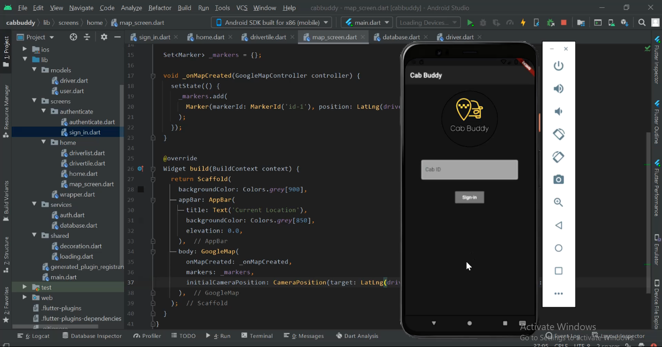Open wrapper.dart in project tree
662x347 pixels.
[74, 194]
